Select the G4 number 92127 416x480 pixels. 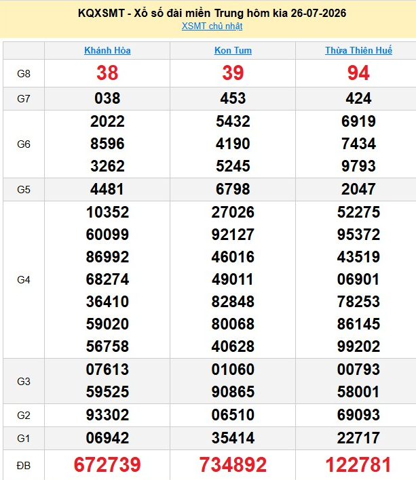pos(233,235)
